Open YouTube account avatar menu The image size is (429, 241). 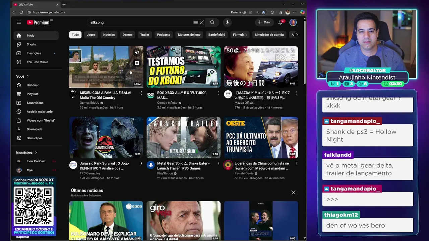pos(293,22)
